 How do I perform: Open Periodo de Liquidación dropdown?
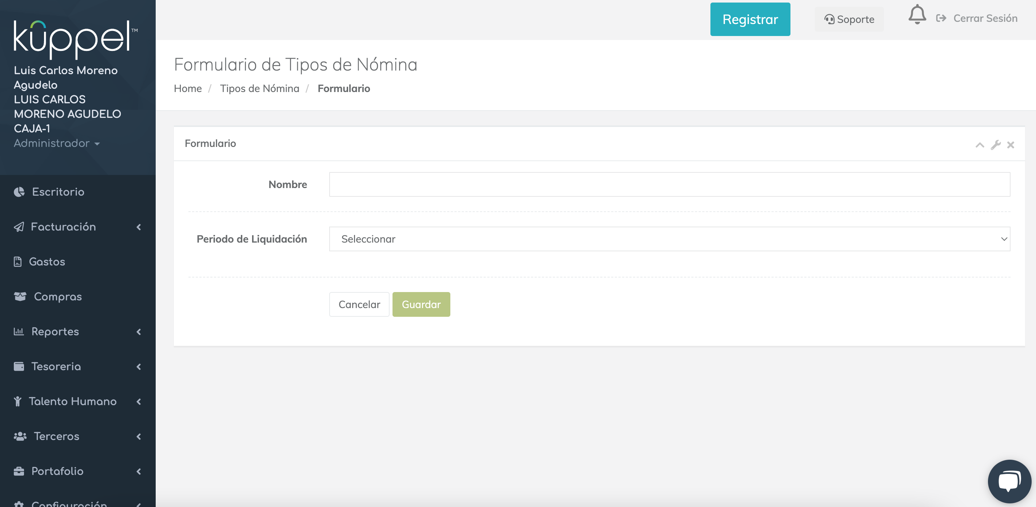coord(669,239)
